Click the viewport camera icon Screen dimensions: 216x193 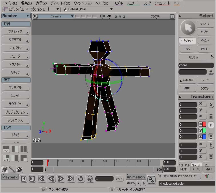(x=102, y=17)
